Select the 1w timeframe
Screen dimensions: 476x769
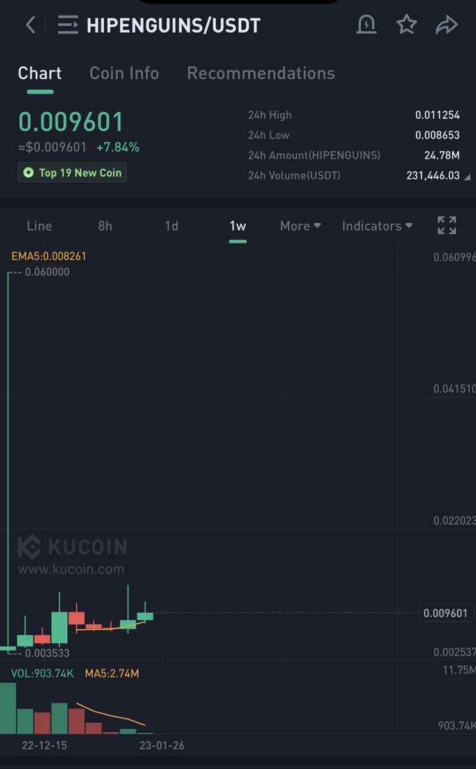(x=238, y=226)
